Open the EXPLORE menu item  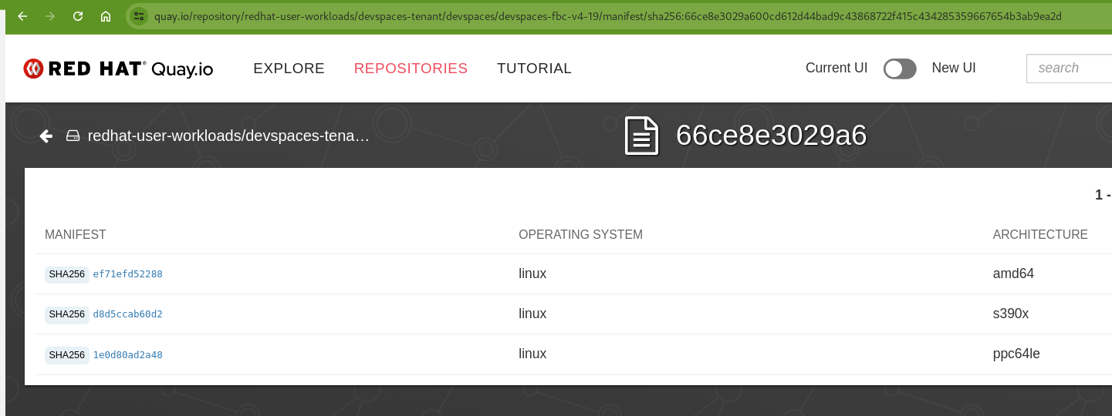tap(289, 69)
